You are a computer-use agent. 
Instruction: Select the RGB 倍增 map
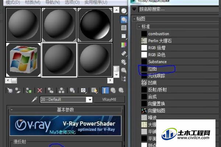tap(180, 48)
